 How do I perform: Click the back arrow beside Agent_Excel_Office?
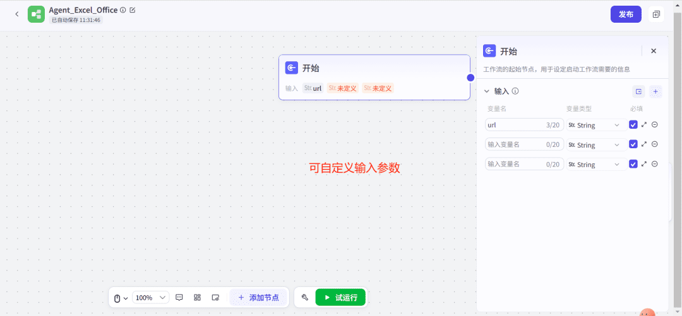(17, 14)
